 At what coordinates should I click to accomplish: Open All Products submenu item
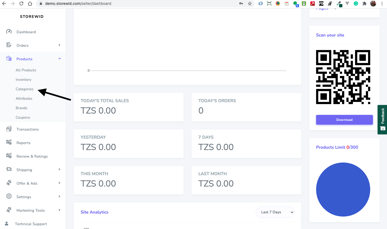pos(26,70)
